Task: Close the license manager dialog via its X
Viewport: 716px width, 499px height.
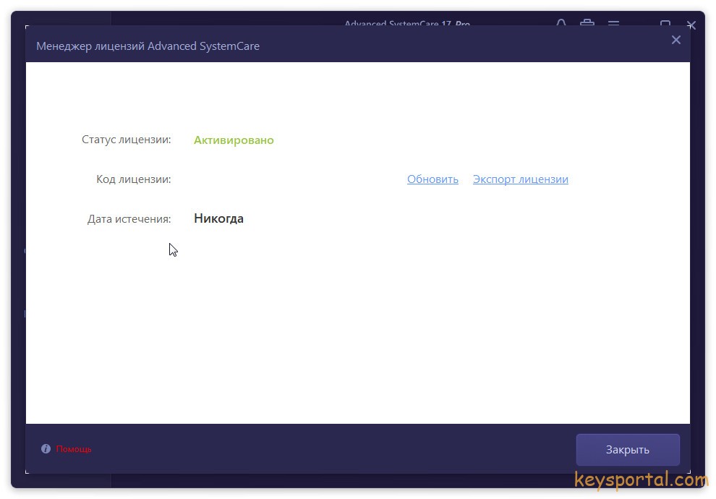Action: point(676,40)
